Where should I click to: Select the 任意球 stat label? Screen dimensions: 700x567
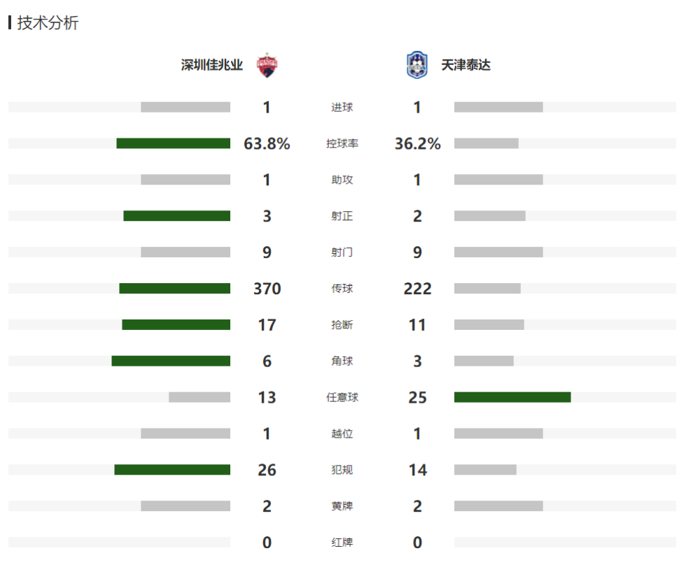click(342, 397)
